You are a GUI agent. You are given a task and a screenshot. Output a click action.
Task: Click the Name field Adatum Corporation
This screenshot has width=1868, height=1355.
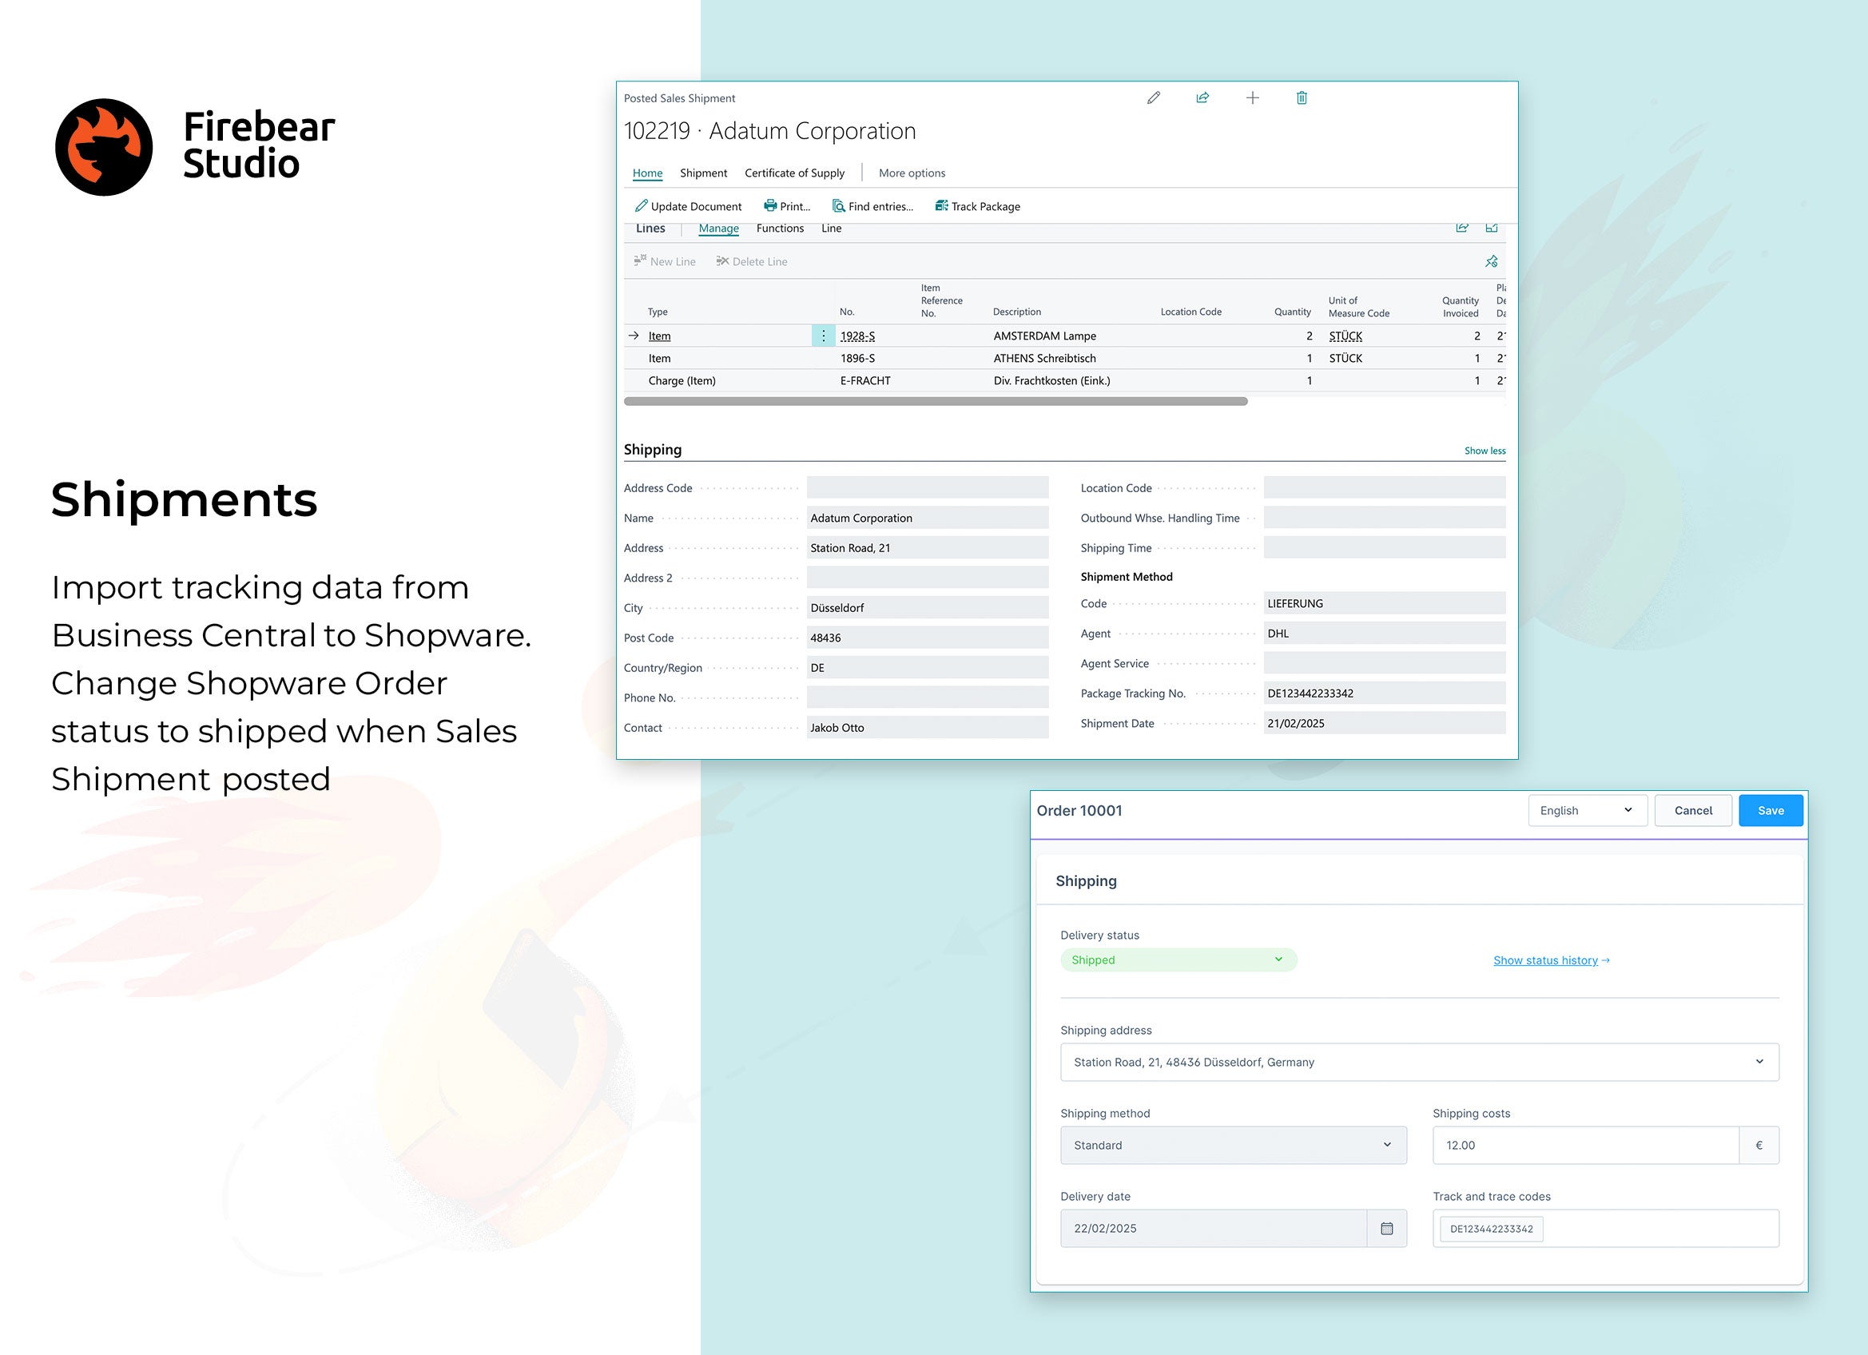tap(928, 519)
